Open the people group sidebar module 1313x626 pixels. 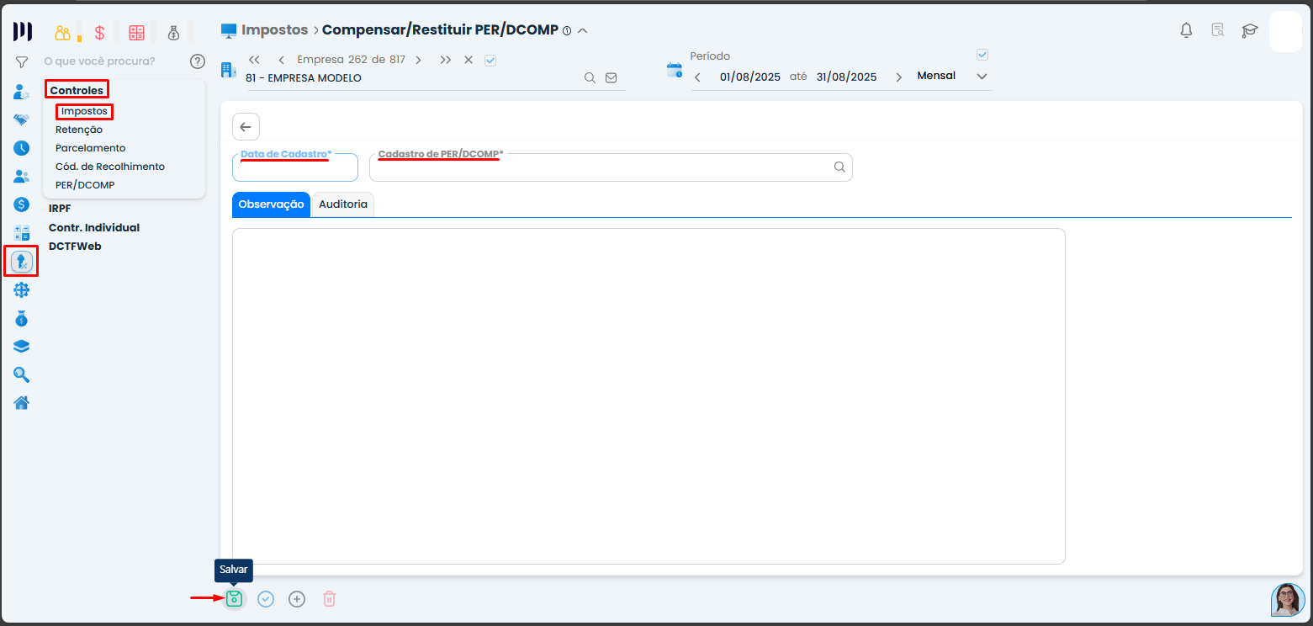coord(22,177)
